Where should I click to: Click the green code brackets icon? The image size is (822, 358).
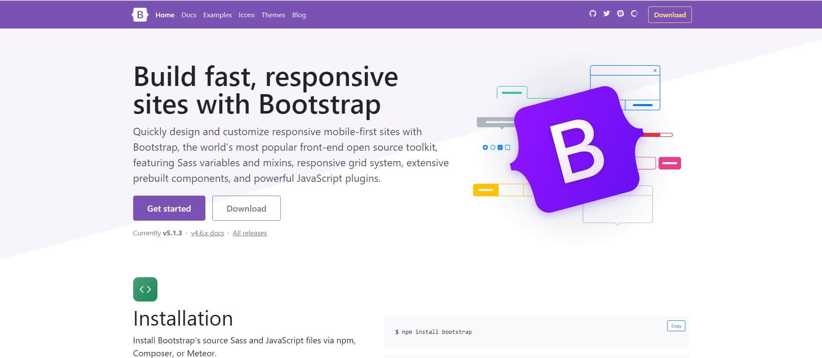tap(145, 289)
